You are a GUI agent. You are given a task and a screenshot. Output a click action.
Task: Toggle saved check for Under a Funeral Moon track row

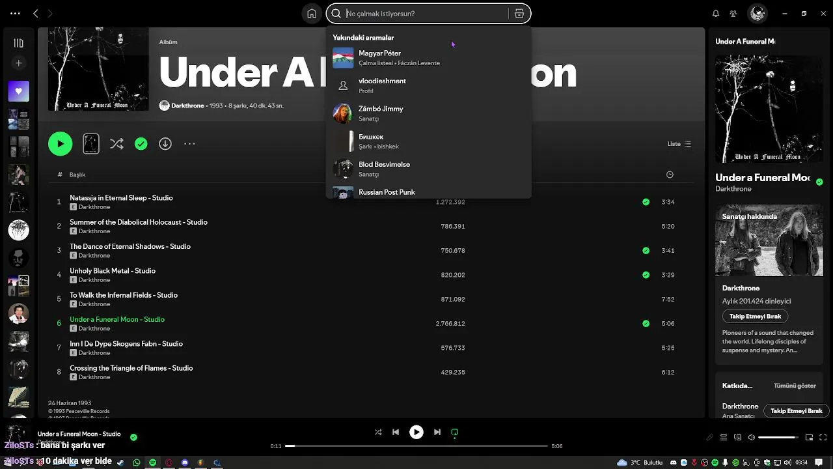tap(646, 323)
